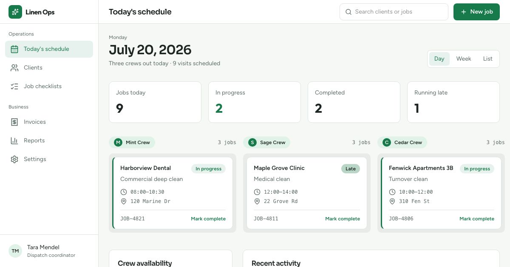Click the Sage Crew S avatar

252,142
